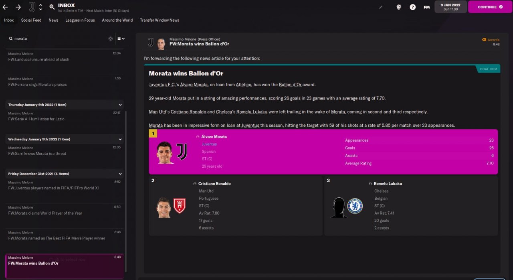
Task: Click Massimo Melone's portrait in message header
Action: (161, 43)
